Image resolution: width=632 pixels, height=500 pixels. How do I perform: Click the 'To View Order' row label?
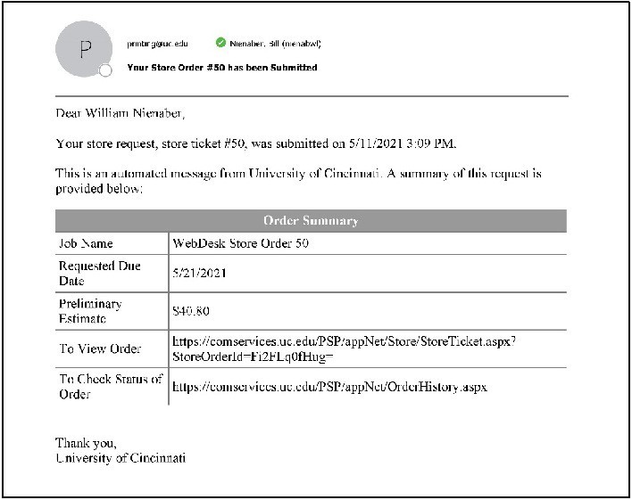99,348
